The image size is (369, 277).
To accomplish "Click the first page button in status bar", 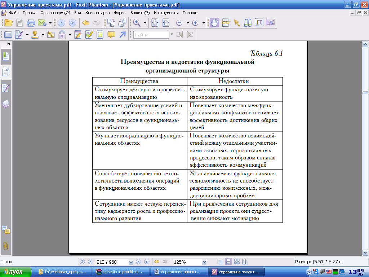I will [82, 262].
